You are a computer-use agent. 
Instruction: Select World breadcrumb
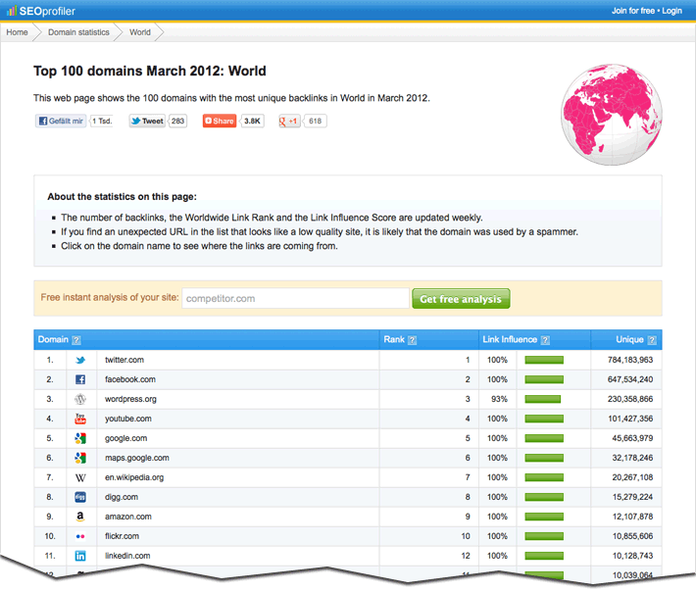[140, 32]
